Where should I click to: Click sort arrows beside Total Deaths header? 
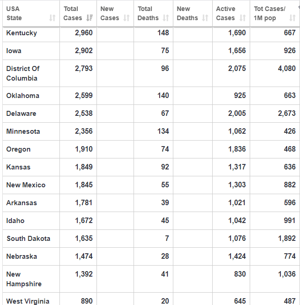coord(166,18)
